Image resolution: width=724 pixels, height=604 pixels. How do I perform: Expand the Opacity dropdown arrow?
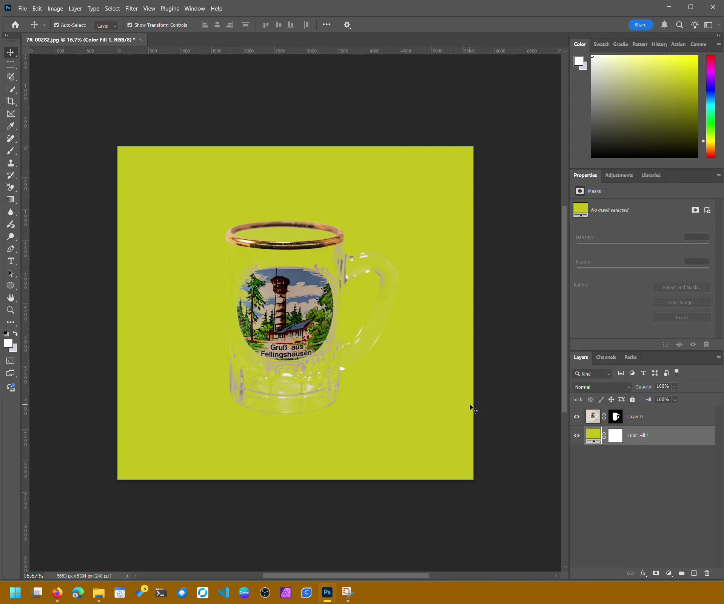[675, 387]
